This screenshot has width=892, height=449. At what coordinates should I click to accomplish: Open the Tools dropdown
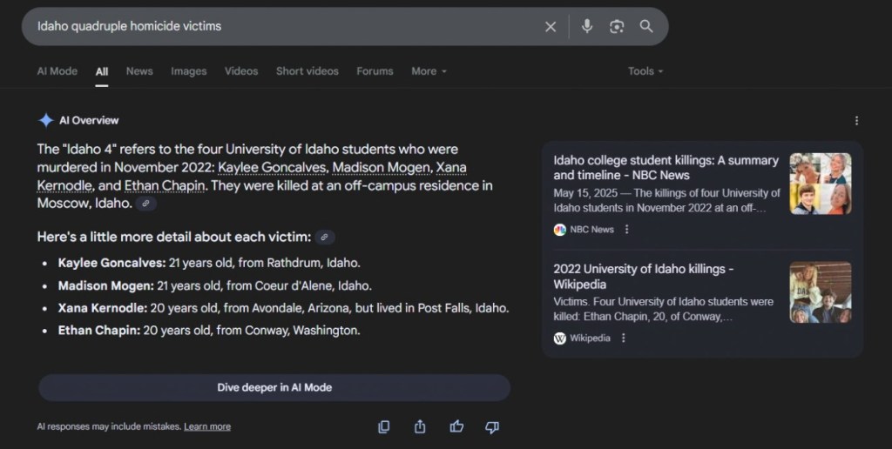click(x=645, y=71)
